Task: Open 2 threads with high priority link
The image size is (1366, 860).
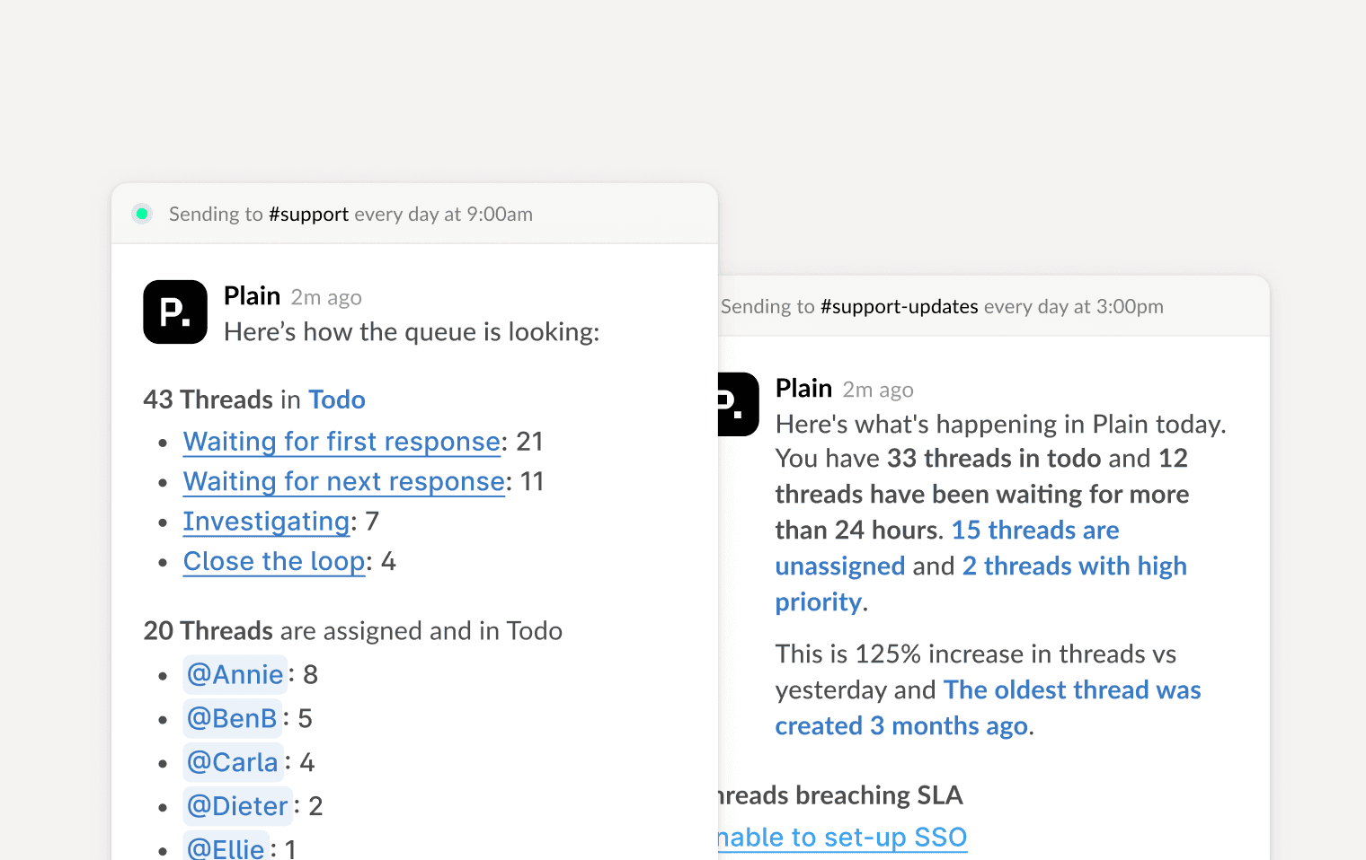Action: (x=1074, y=566)
